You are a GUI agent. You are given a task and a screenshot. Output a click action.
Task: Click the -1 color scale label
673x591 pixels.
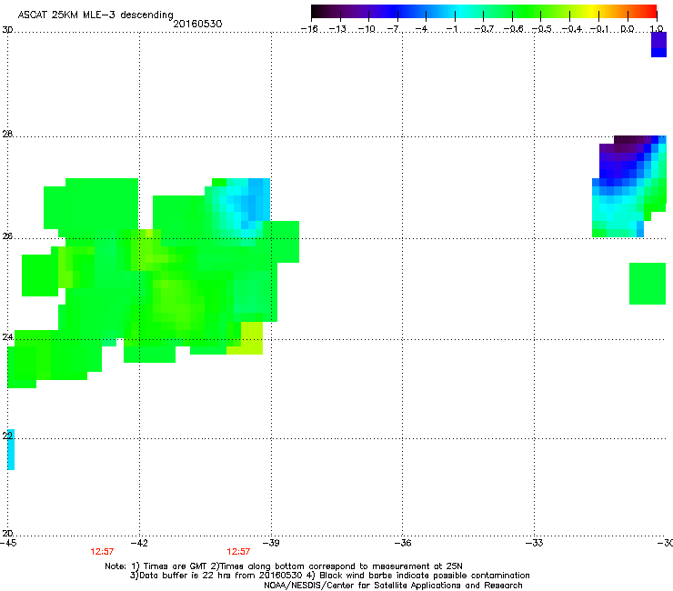click(451, 29)
